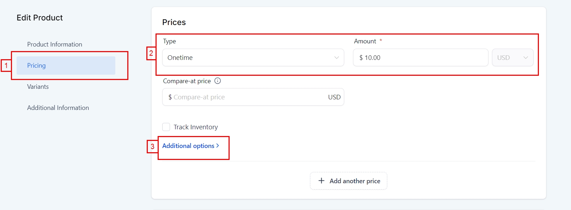Open the USD currency selector
This screenshot has height=210, width=571.
[512, 58]
